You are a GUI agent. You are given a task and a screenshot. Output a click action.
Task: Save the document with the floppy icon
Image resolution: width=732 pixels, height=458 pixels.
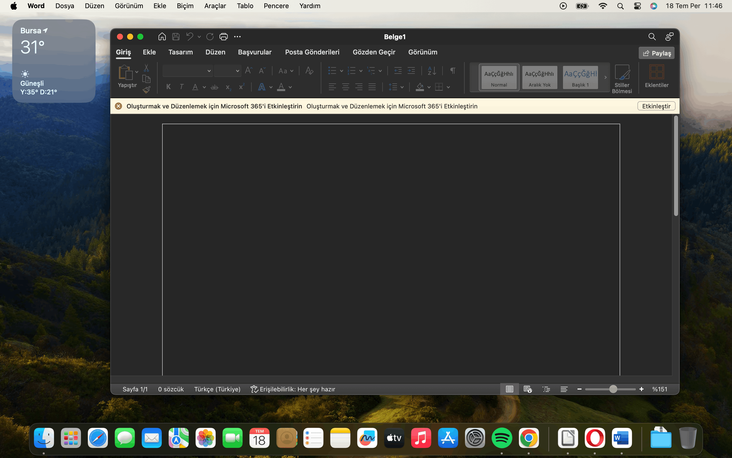[x=176, y=37]
